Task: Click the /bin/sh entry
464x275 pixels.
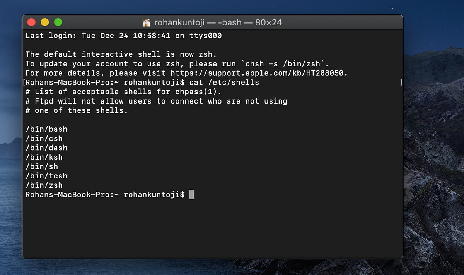Action: click(x=41, y=166)
